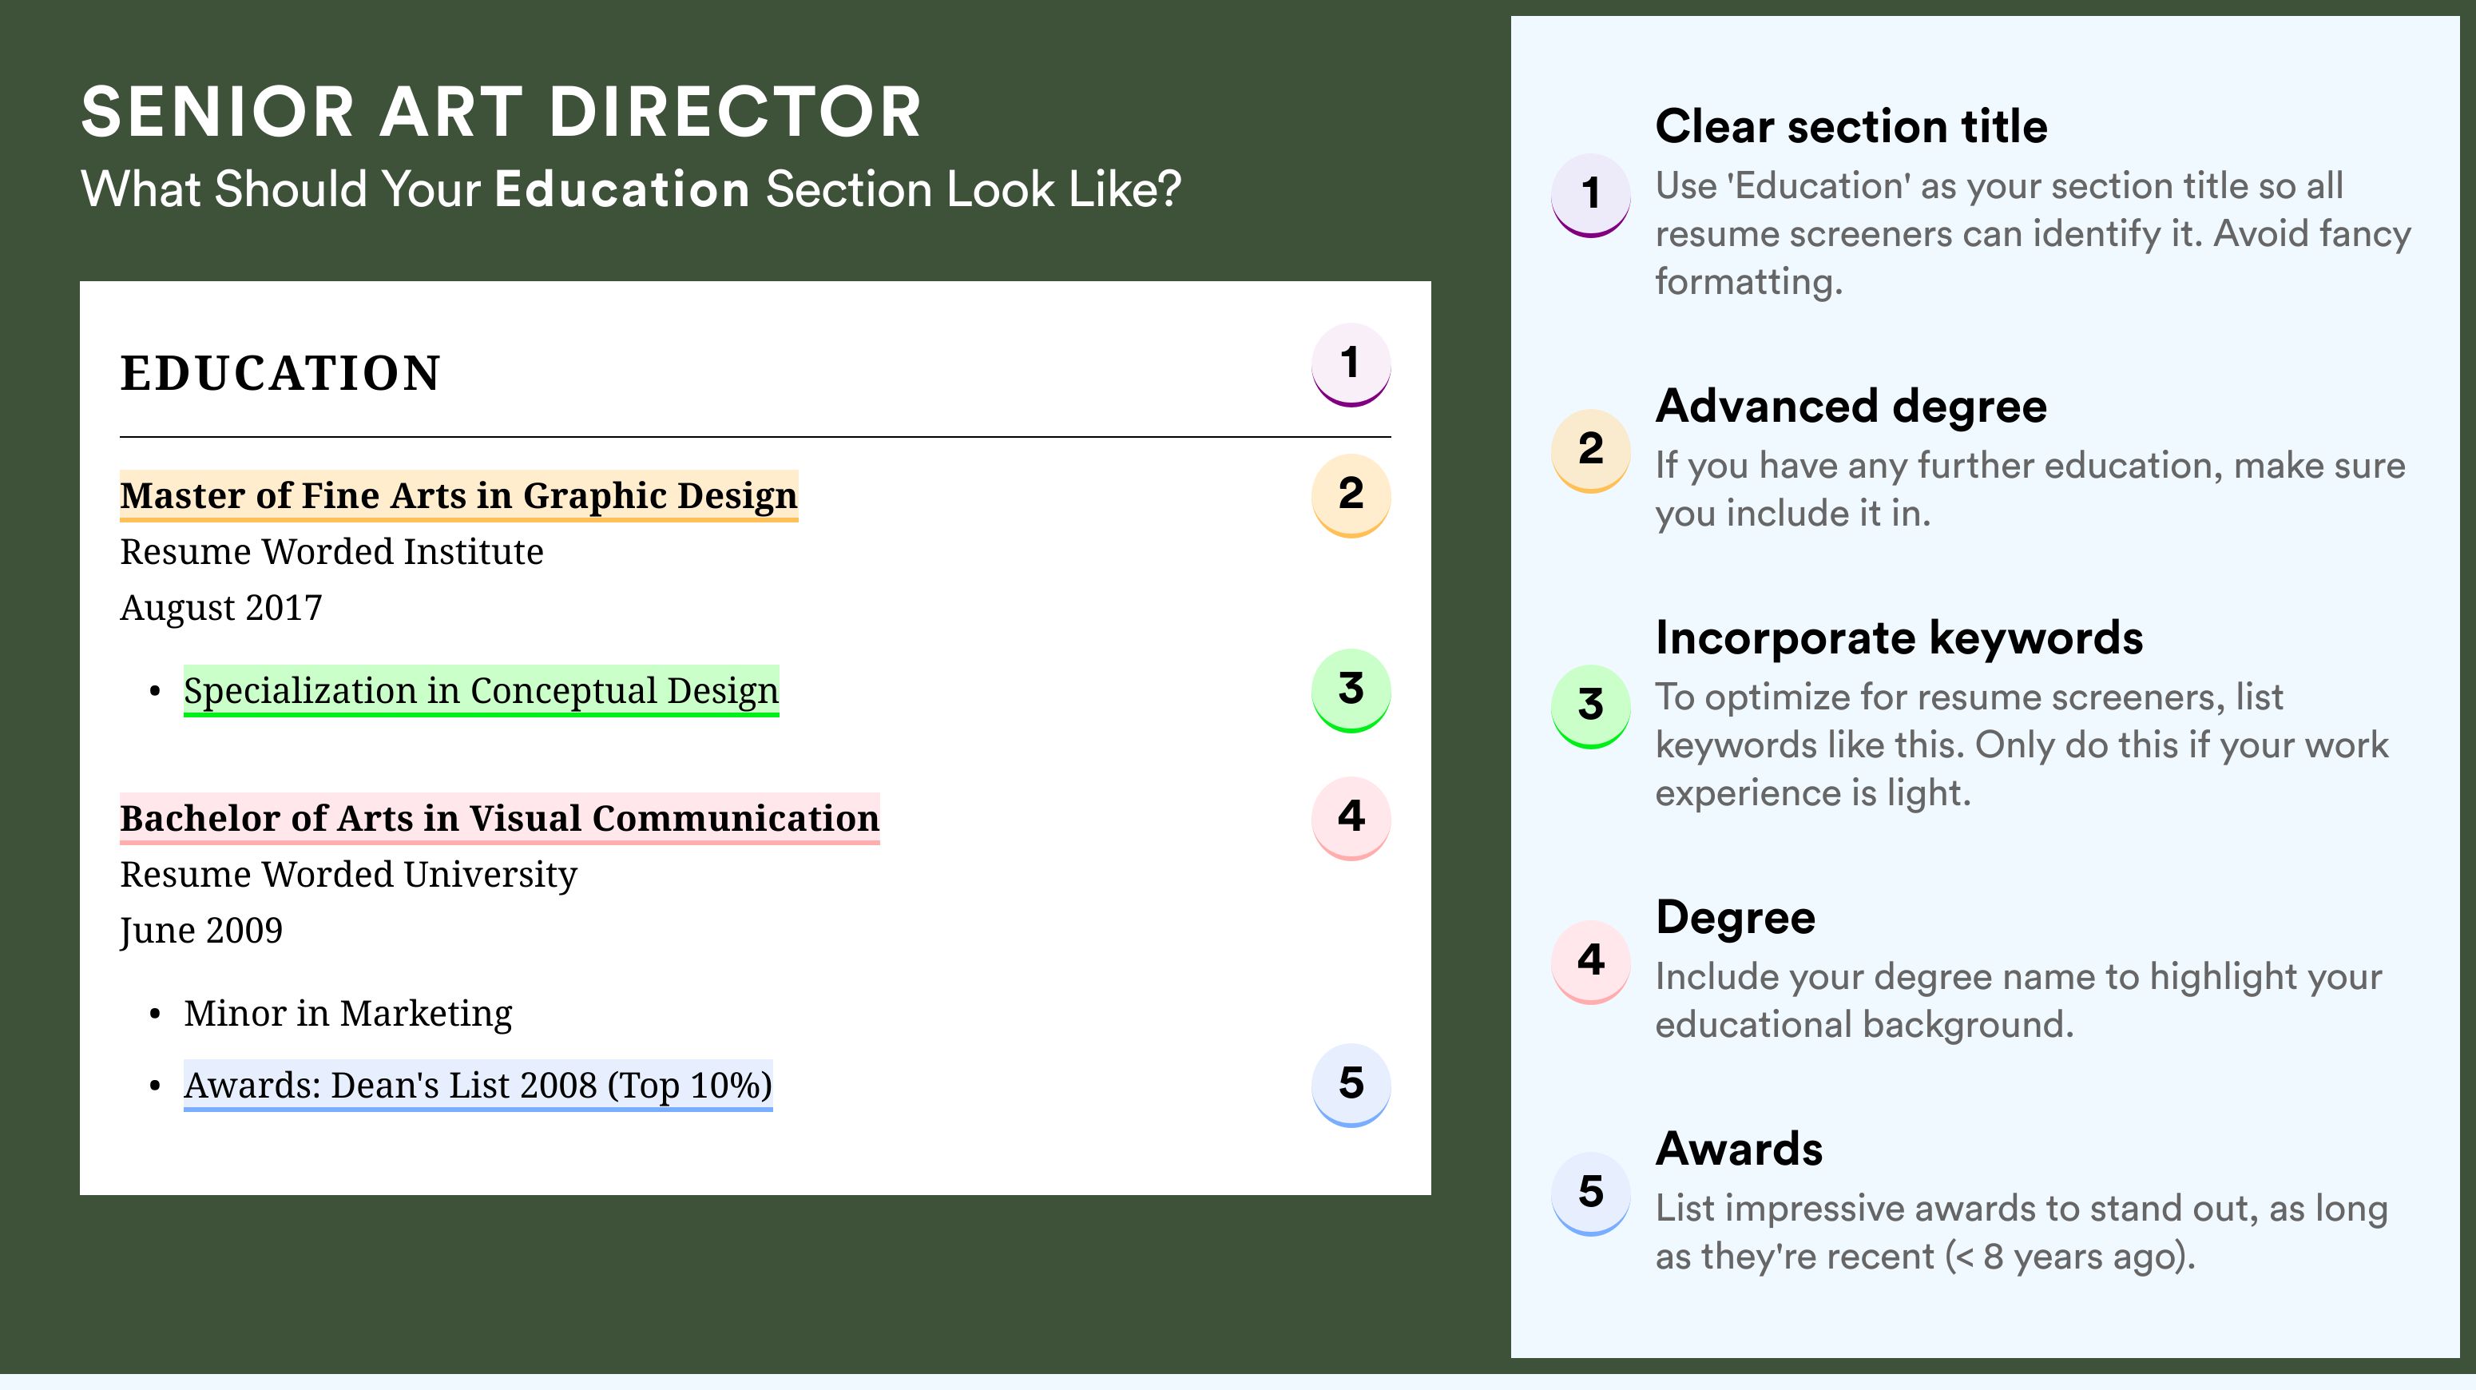2476x1390 pixels.
Task: Select the Master of Fine Arts highlighted line
Action: click(458, 495)
